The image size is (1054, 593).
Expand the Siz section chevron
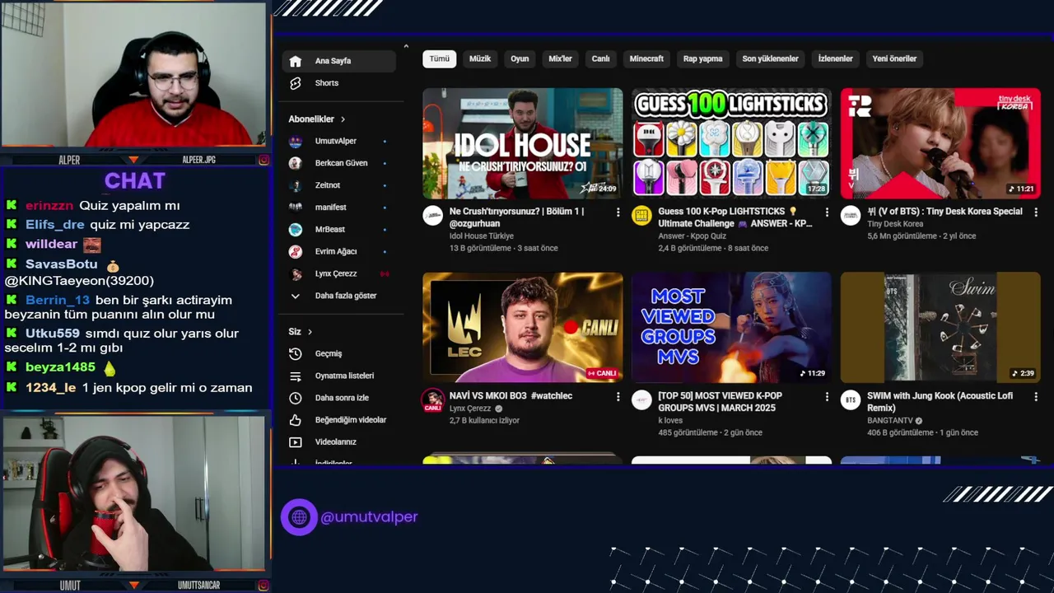tap(310, 332)
